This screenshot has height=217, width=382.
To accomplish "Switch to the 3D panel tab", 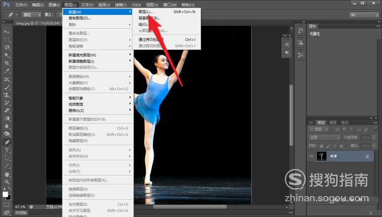I will pos(311,123).
